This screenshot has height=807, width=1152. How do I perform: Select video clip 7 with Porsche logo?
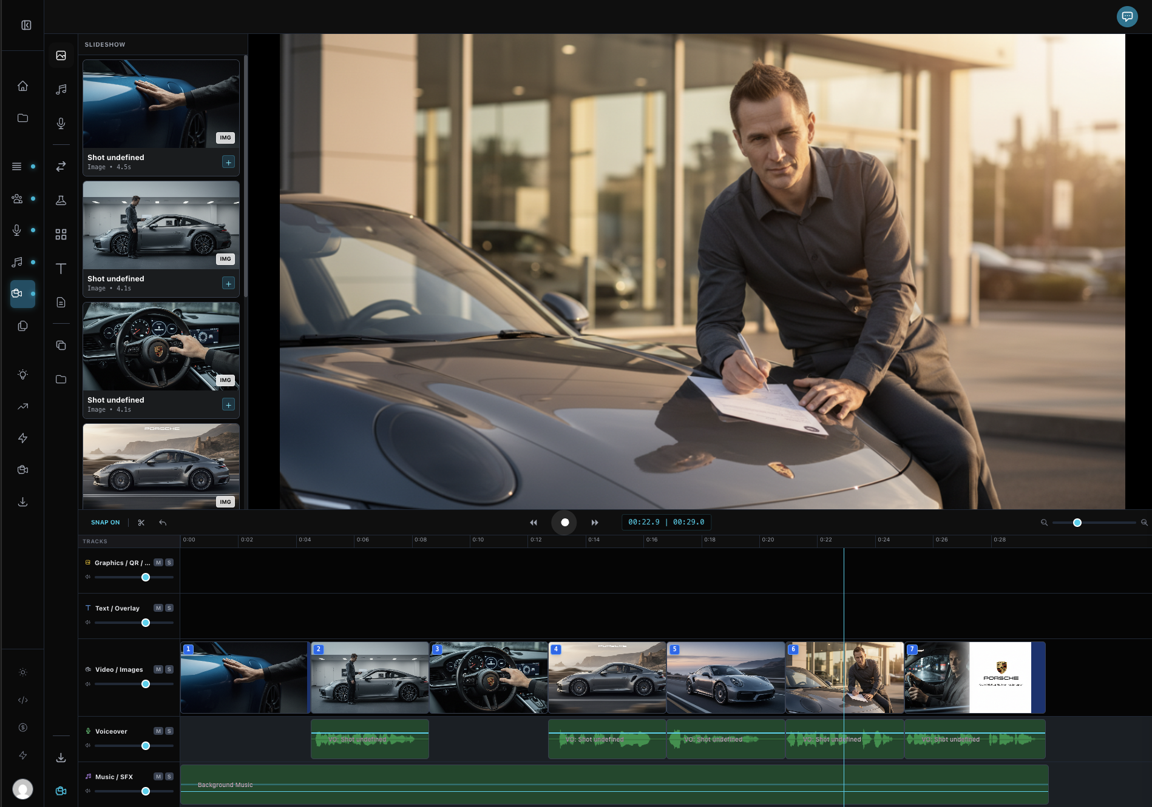pos(975,677)
